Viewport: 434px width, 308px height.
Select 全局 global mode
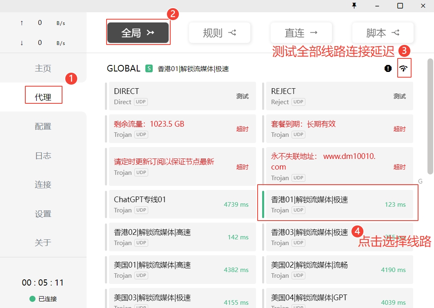click(138, 33)
